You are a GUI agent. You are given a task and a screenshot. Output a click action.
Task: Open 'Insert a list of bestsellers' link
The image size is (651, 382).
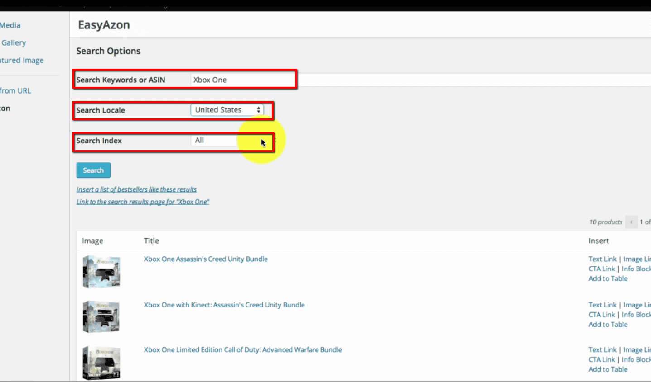point(136,189)
